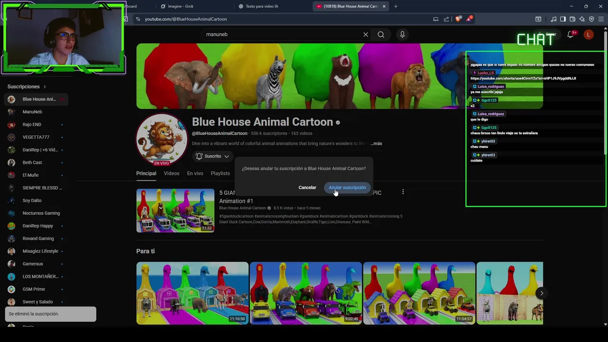Click the youtube.com address bar URL
This screenshot has height=342, width=608.
coord(186,19)
